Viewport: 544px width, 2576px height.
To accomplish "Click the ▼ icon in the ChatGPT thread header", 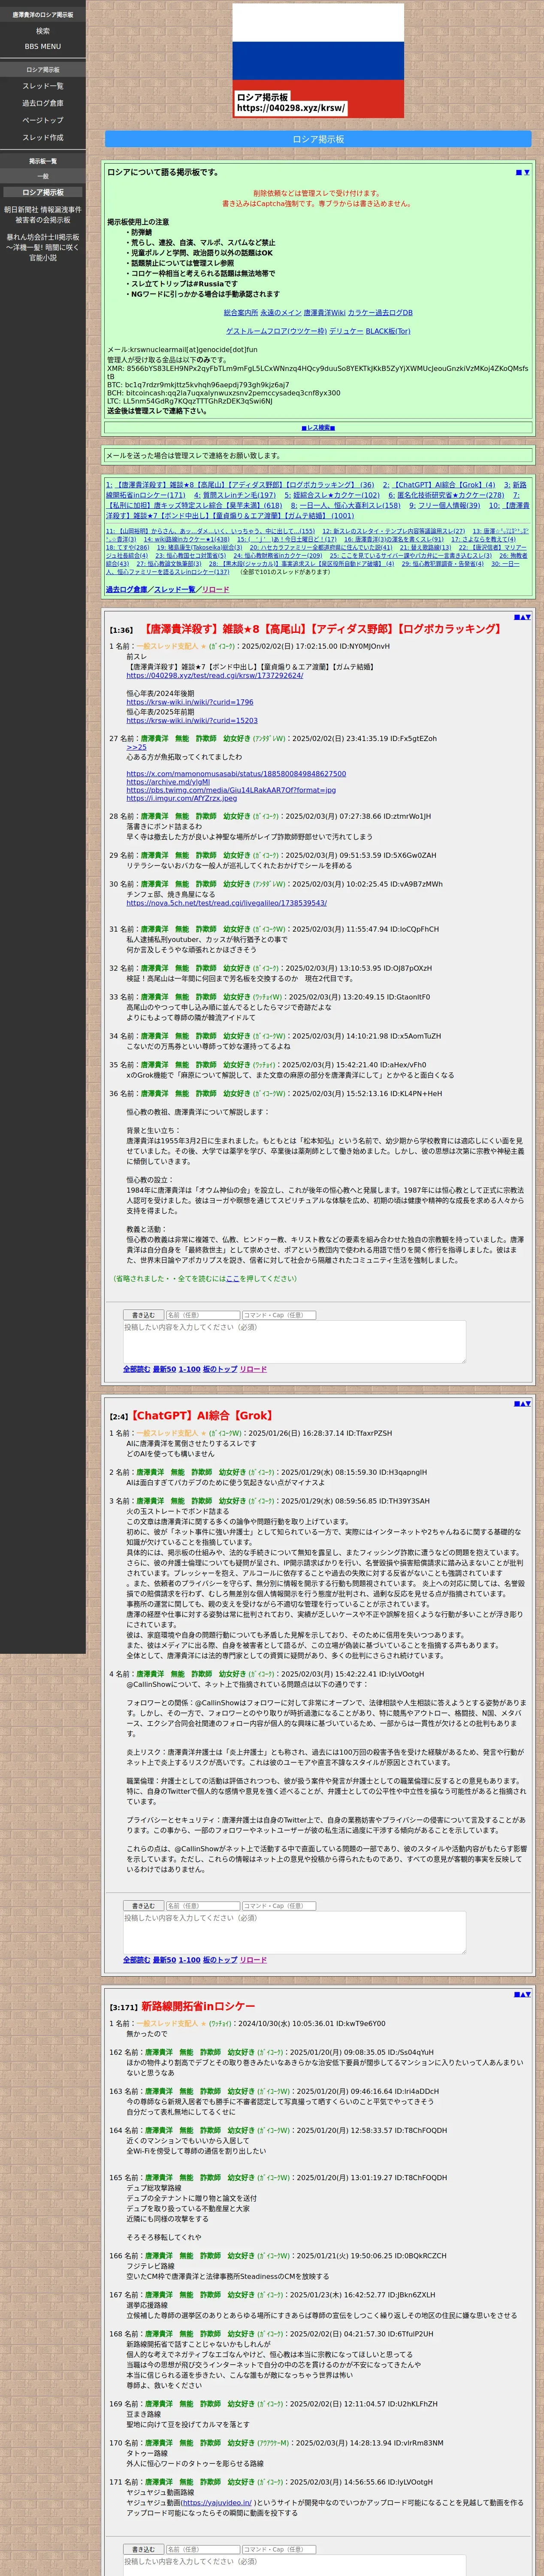I will tap(528, 1403).
